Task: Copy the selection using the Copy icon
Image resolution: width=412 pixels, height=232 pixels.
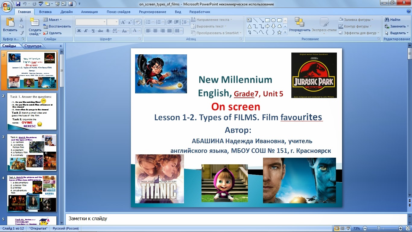Action: tap(21, 26)
